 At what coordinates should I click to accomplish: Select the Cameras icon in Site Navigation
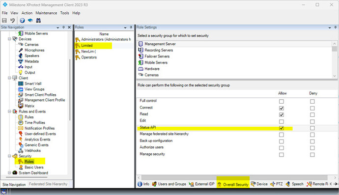pos(21,44)
